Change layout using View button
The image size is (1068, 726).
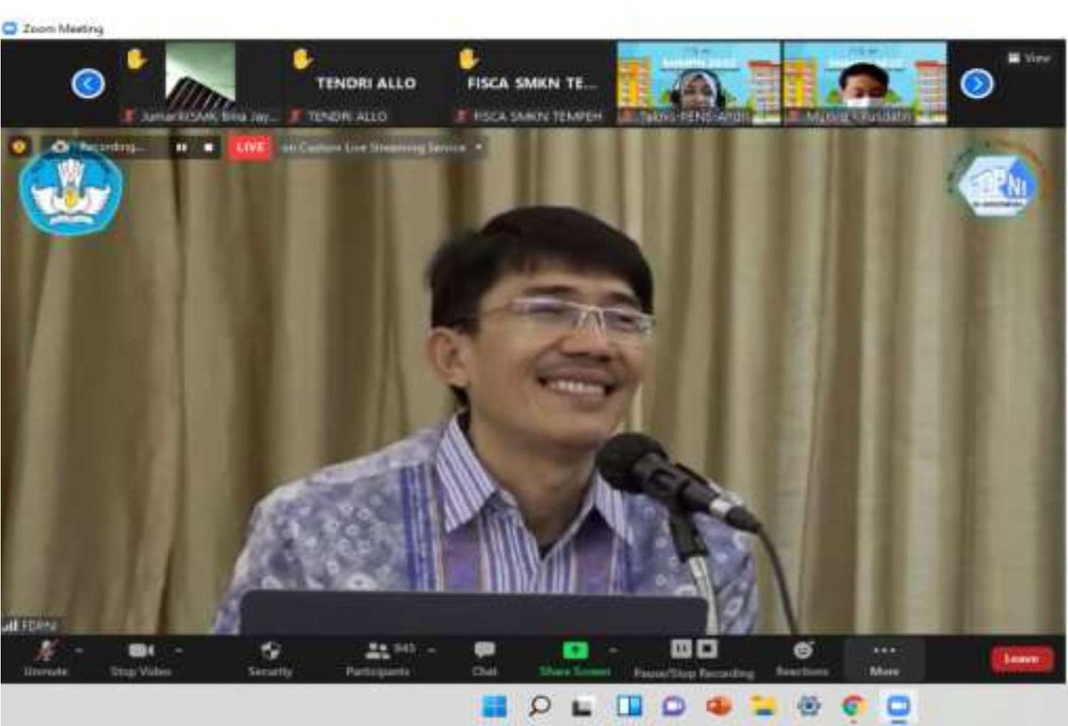[1029, 57]
